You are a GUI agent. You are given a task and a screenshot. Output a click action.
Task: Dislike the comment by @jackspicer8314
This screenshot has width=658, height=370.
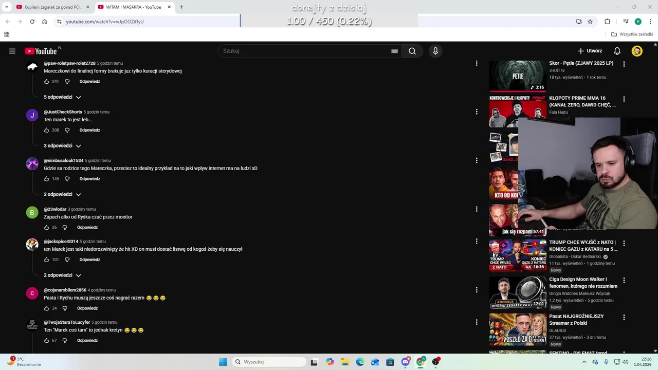(x=67, y=260)
